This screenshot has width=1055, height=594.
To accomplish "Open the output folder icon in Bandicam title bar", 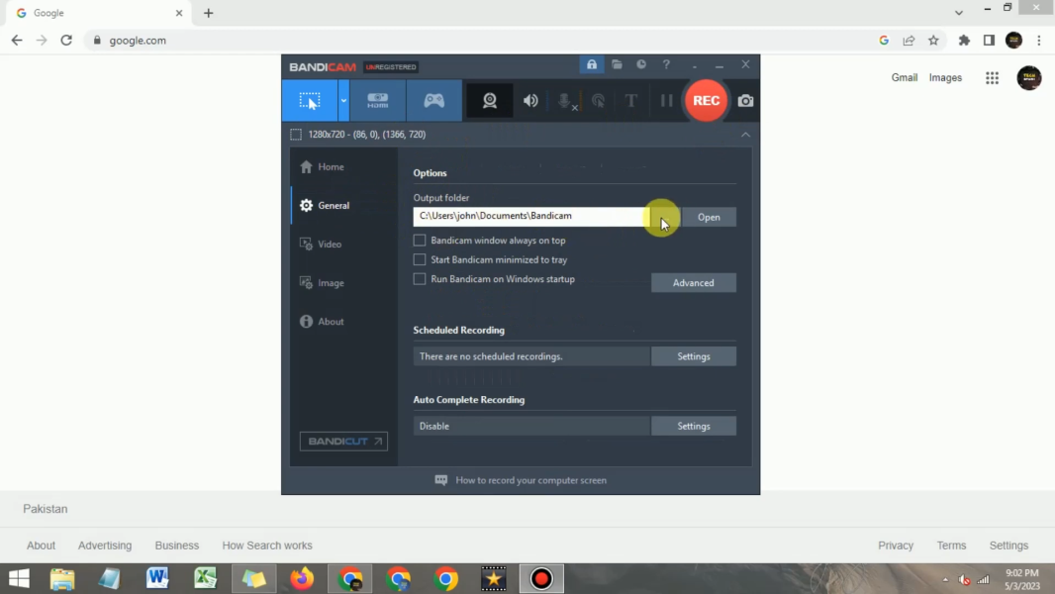I will point(617,64).
